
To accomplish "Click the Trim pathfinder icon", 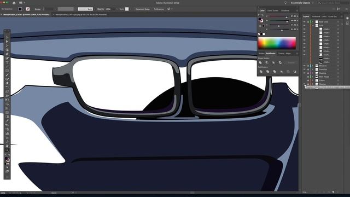I will (267, 72).
